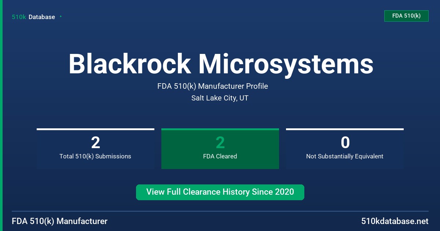Click the Blackrock Microsystems heading
The height and width of the screenshot is (231, 440).
pos(221,64)
